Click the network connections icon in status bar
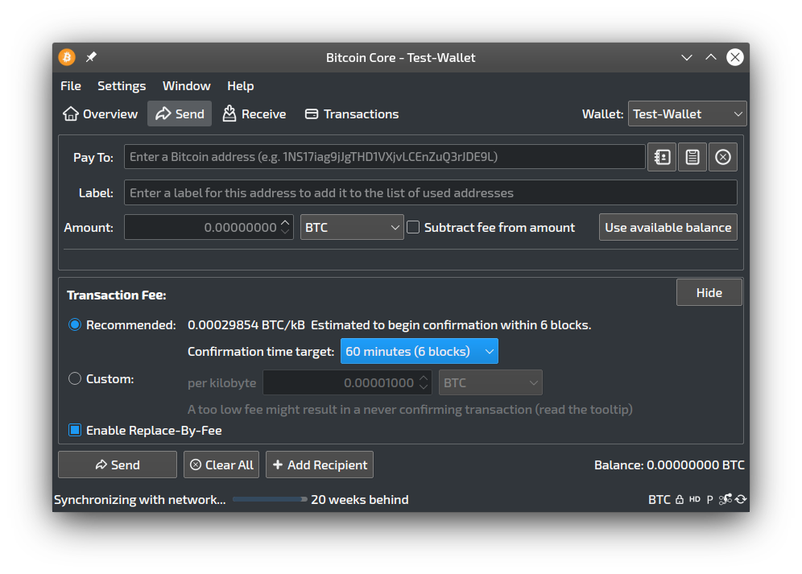Image resolution: width=802 pixels, height=574 pixels. tap(726, 499)
